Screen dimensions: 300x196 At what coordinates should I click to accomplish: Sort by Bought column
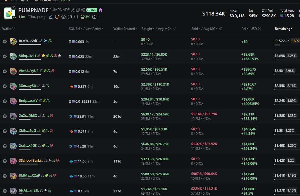pyautogui.click(x=148, y=29)
